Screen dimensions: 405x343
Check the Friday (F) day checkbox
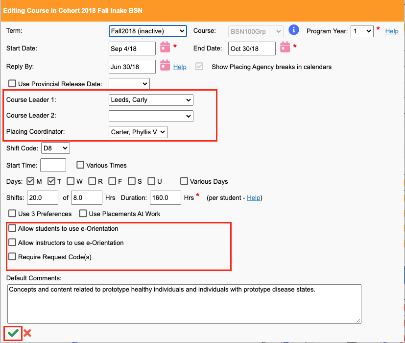112,181
